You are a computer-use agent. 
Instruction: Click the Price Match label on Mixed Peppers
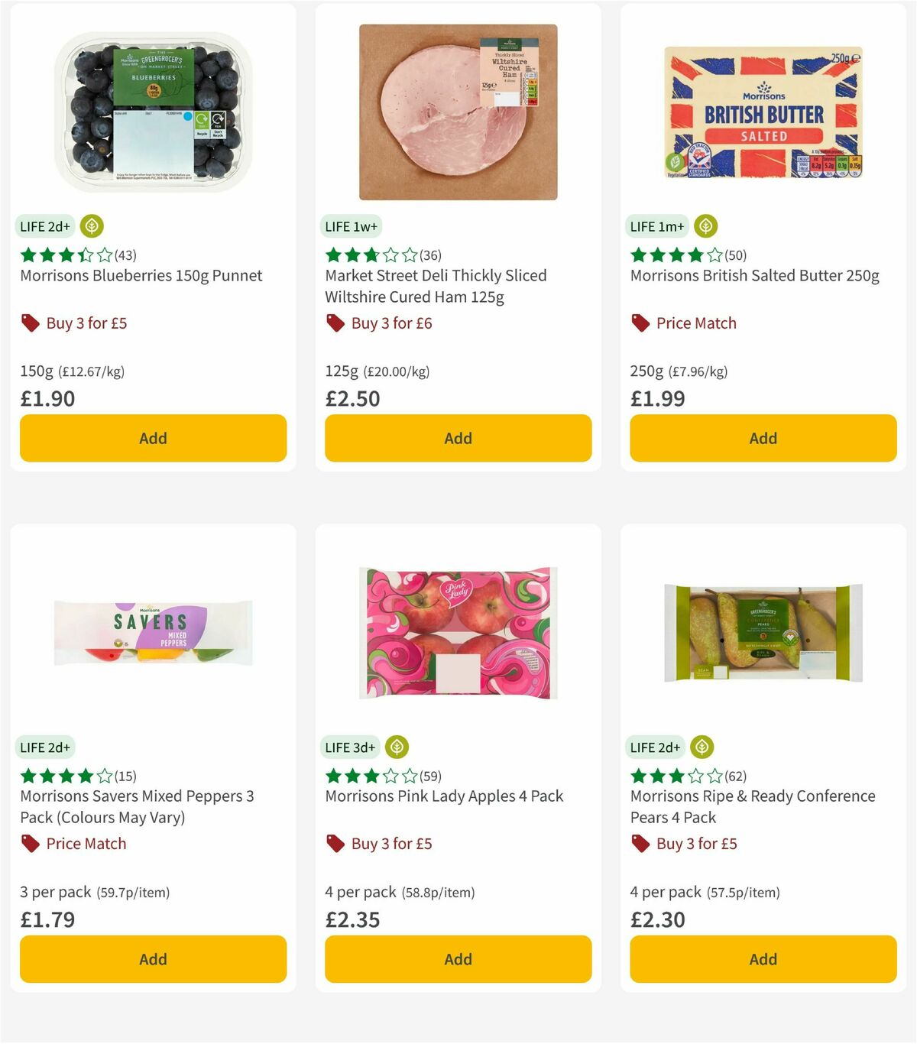[86, 844]
